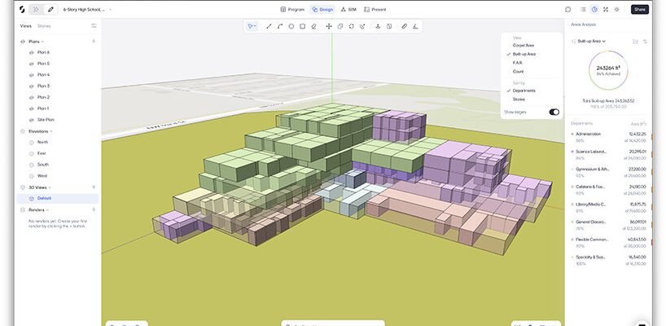Select sort by Stories option
The image size is (666, 326).
pyautogui.click(x=519, y=99)
